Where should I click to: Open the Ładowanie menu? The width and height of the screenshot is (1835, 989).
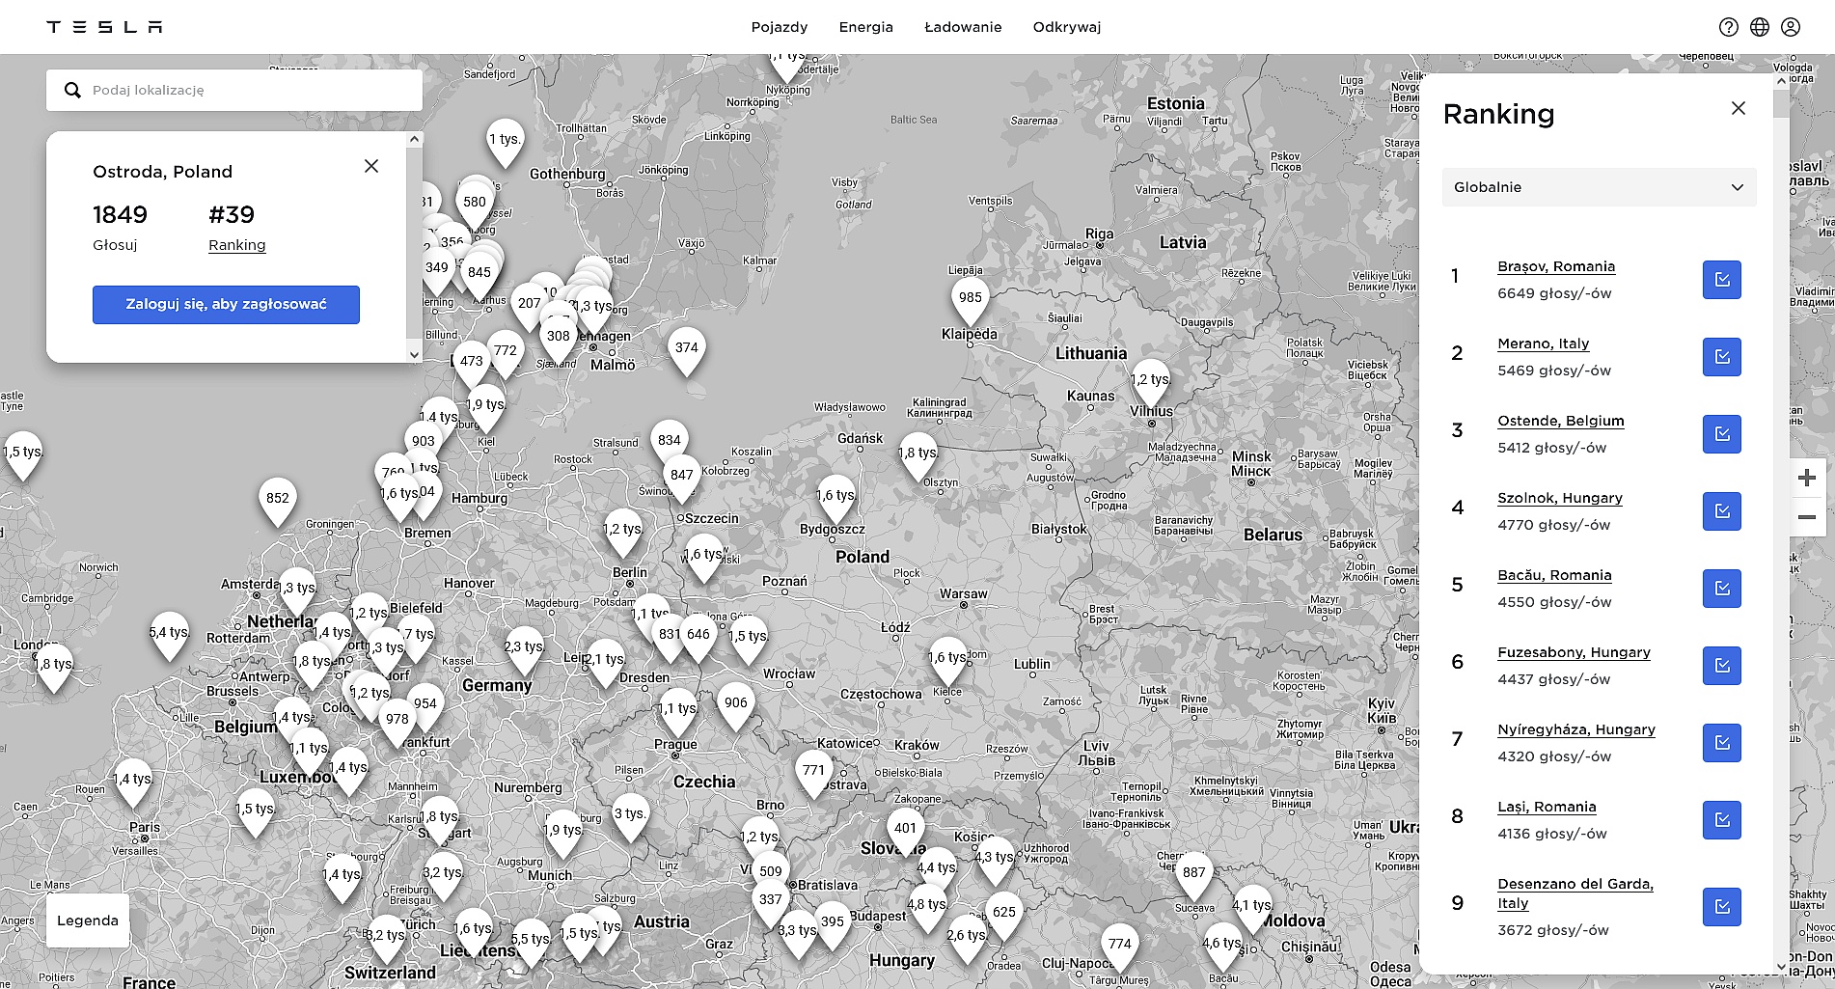(x=963, y=27)
